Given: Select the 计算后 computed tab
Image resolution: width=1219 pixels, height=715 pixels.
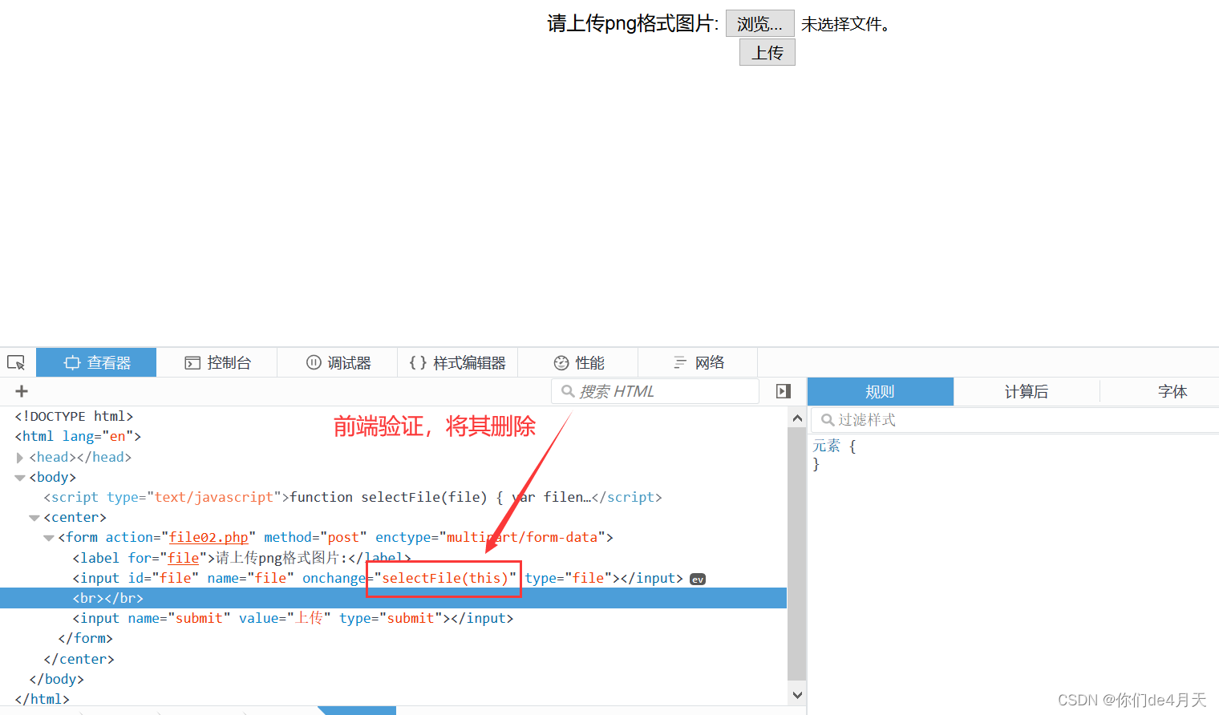Looking at the screenshot, I should 1027,392.
